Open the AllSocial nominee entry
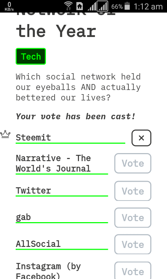 [x=38, y=244]
